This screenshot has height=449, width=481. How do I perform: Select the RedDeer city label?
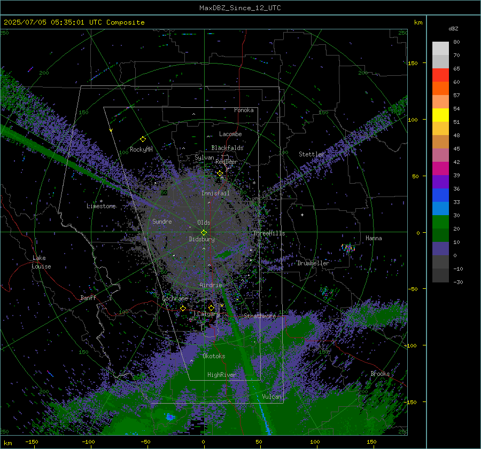tap(227, 162)
